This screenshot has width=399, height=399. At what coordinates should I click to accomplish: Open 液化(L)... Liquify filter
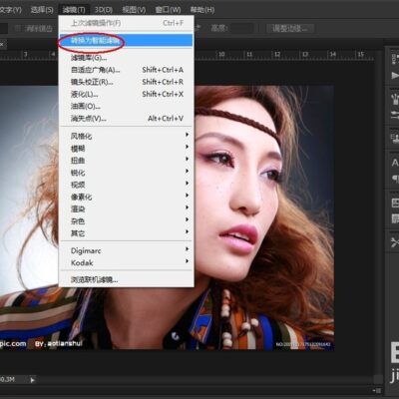(x=127, y=94)
